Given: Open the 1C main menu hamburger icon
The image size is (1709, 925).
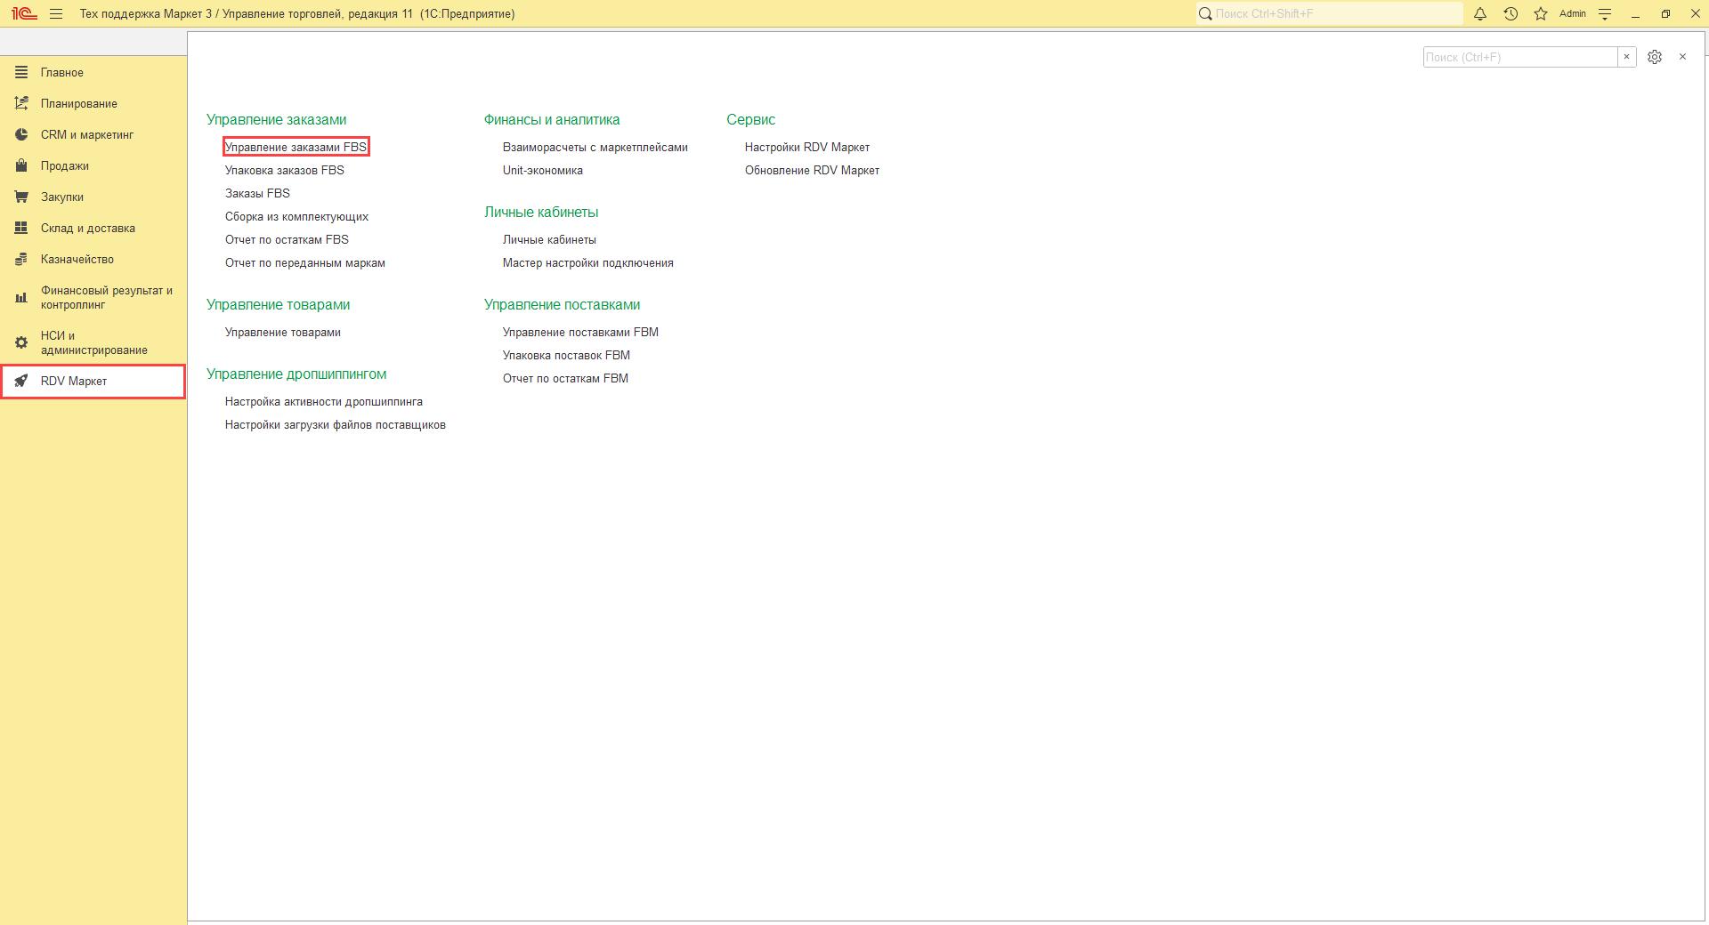Looking at the screenshot, I should point(56,14).
